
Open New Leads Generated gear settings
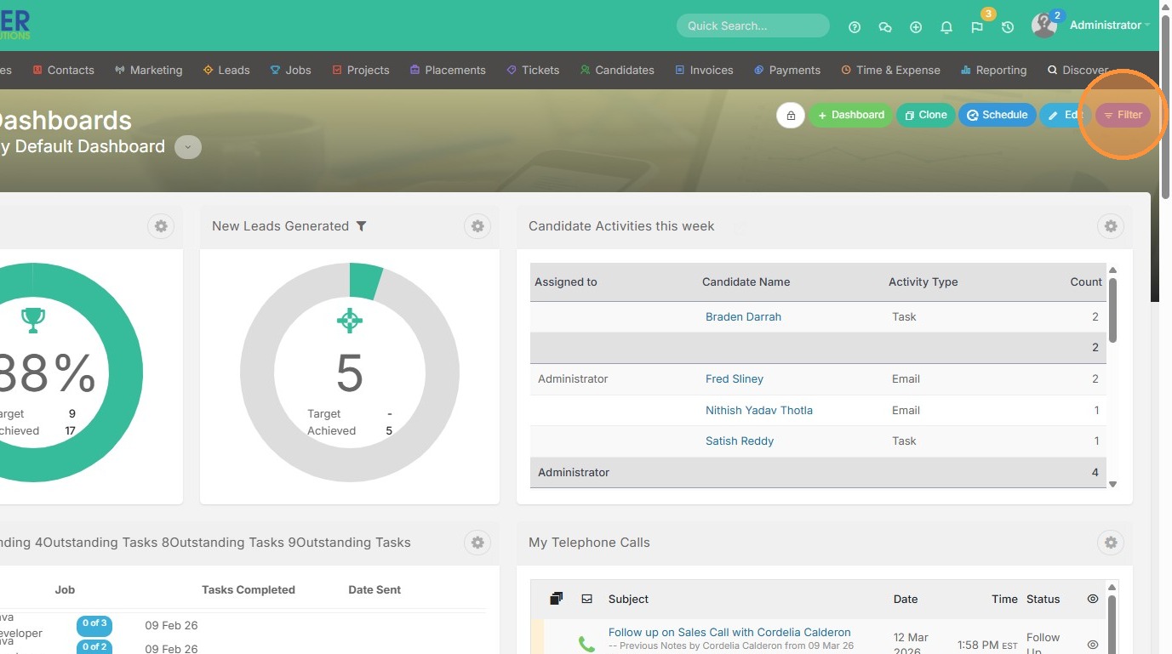pos(477,226)
